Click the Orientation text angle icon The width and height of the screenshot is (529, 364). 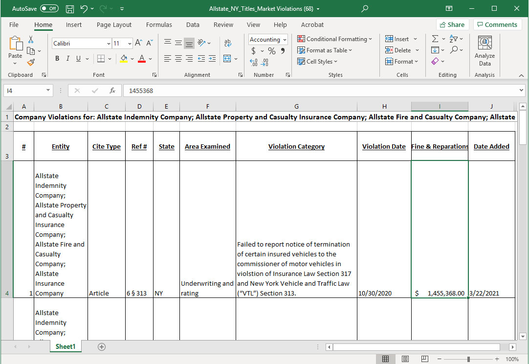point(202,43)
